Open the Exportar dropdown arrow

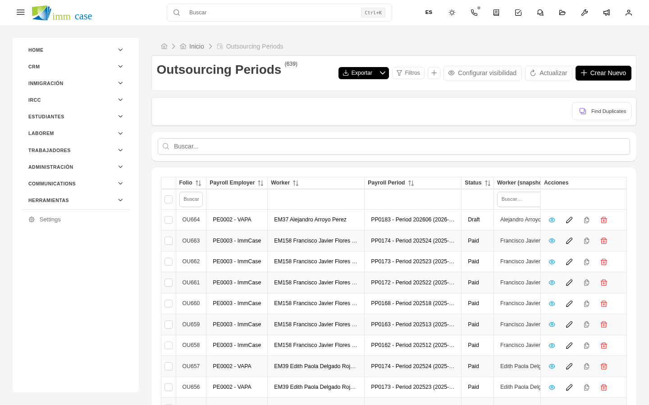coord(383,73)
